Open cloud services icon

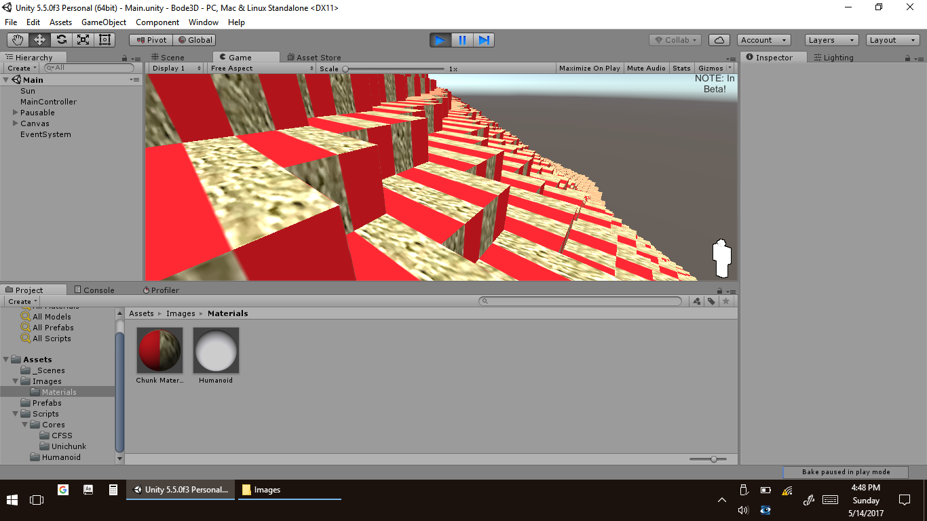(x=719, y=40)
